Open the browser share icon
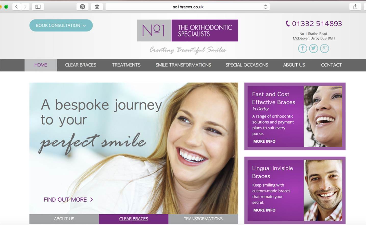The height and width of the screenshot is (225, 366). [x=355, y=7]
